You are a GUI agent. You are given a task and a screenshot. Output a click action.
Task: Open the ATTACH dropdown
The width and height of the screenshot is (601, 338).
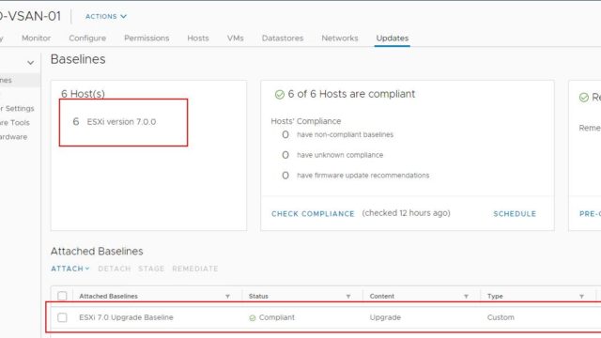70,269
